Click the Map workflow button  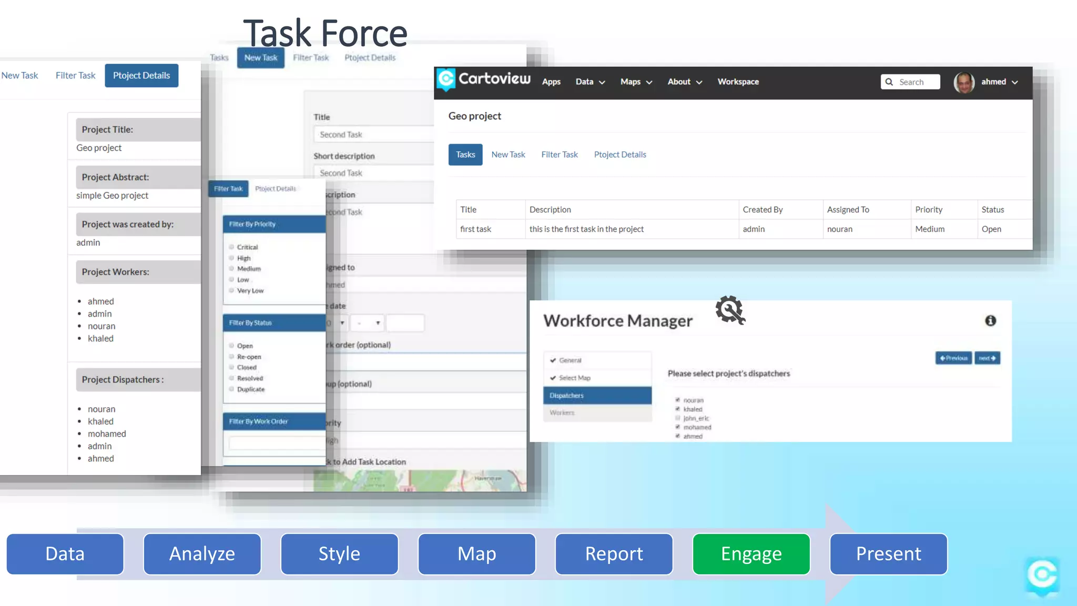[x=477, y=554]
